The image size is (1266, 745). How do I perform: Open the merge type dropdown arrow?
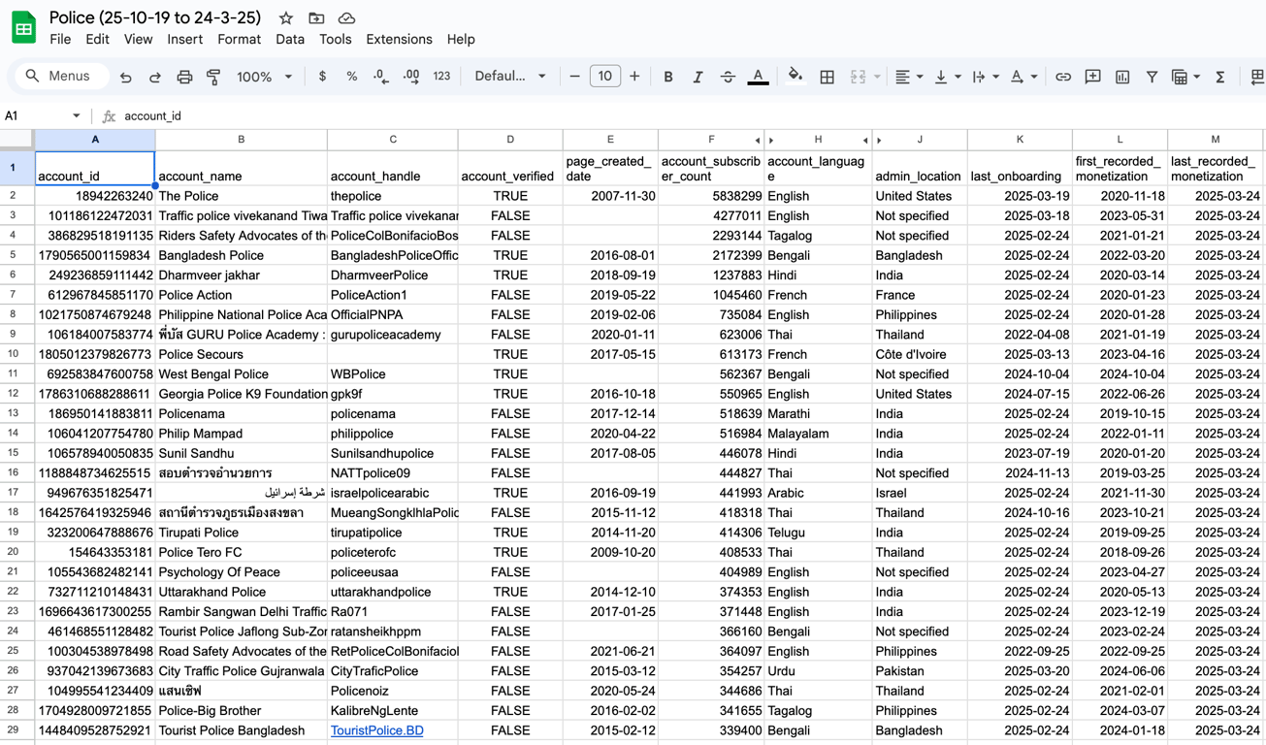click(877, 77)
